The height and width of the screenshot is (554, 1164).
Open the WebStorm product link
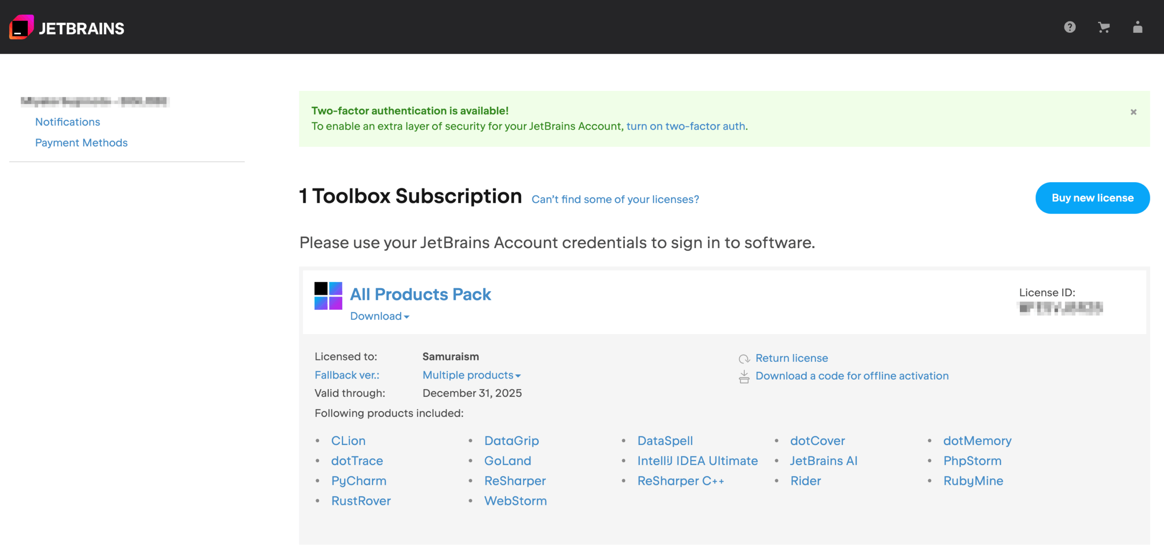coord(515,501)
